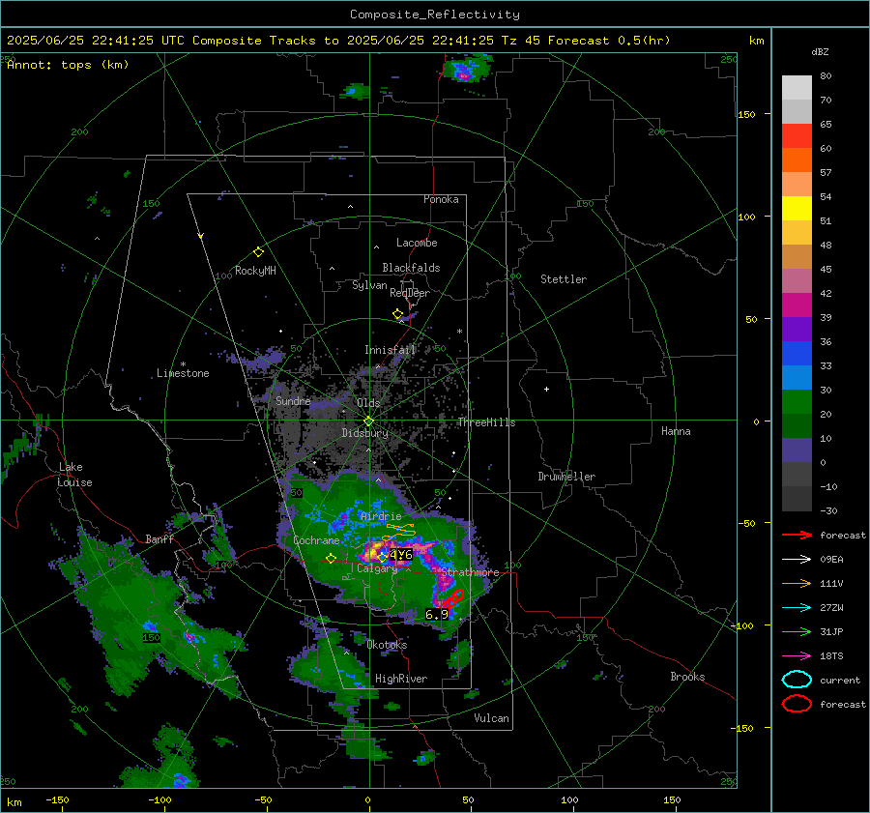Screen dimensions: 870x813
Task: Click the UTC timestamp header text
Action: tap(338, 41)
